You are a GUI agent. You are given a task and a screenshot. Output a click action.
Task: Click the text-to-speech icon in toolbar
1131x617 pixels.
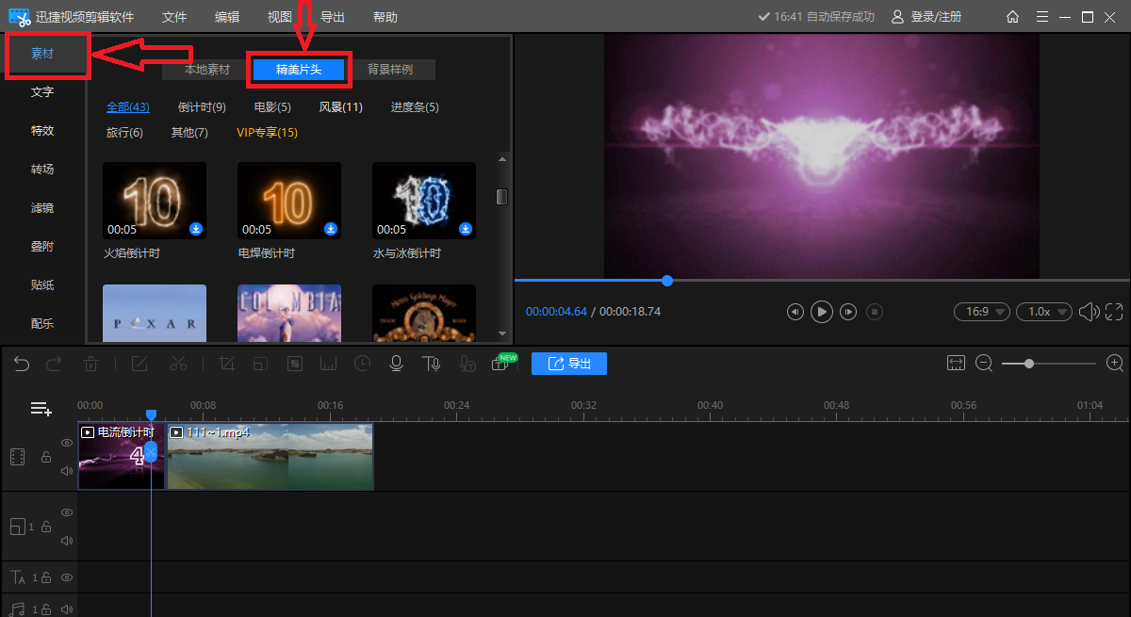point(431,364)
